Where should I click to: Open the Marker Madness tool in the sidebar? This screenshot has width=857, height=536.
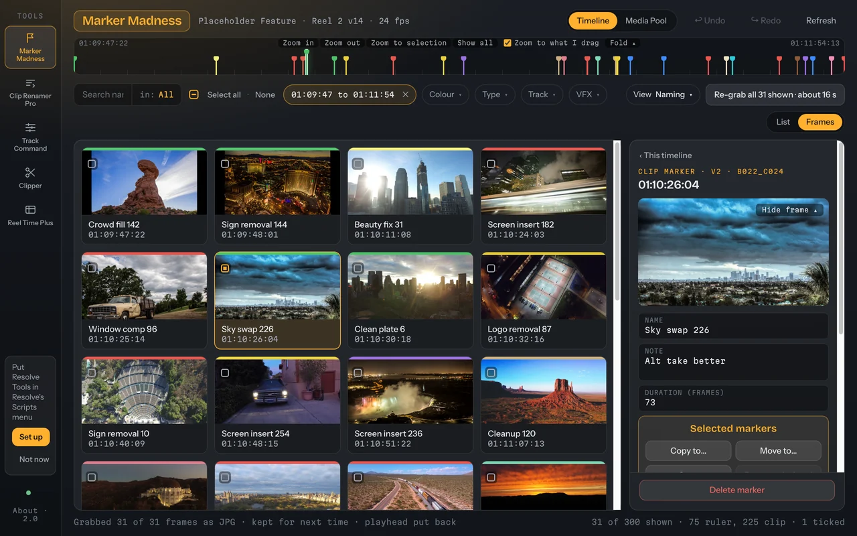tap(30, 47)
